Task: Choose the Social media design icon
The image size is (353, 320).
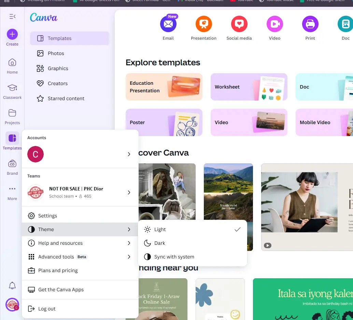Action: coord(239,24)
